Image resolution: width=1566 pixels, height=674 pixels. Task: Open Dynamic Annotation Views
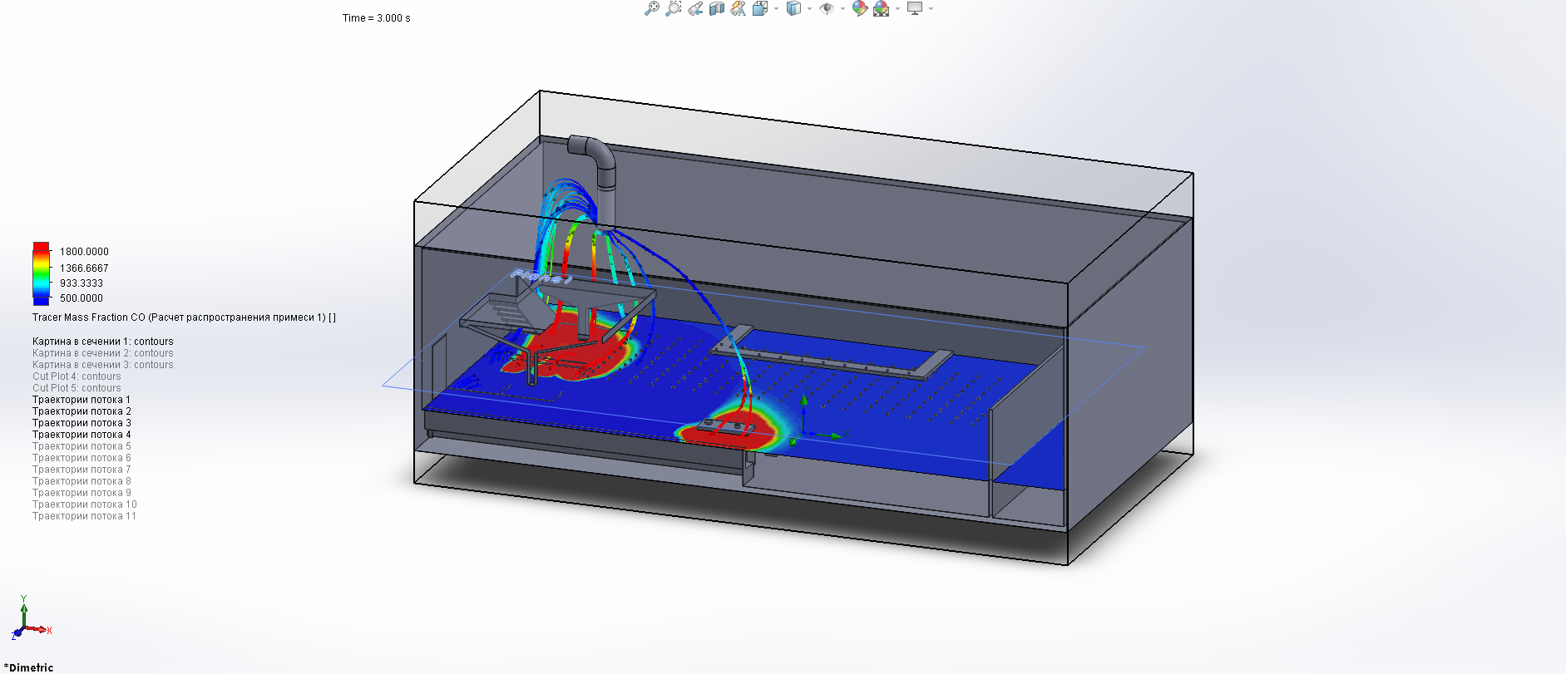[739, 8]
